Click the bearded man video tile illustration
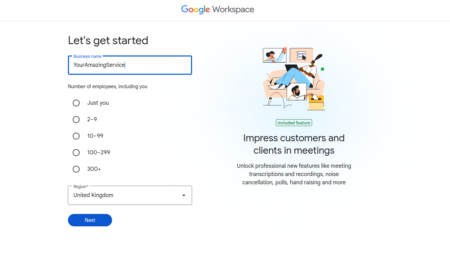 point(296,92)
